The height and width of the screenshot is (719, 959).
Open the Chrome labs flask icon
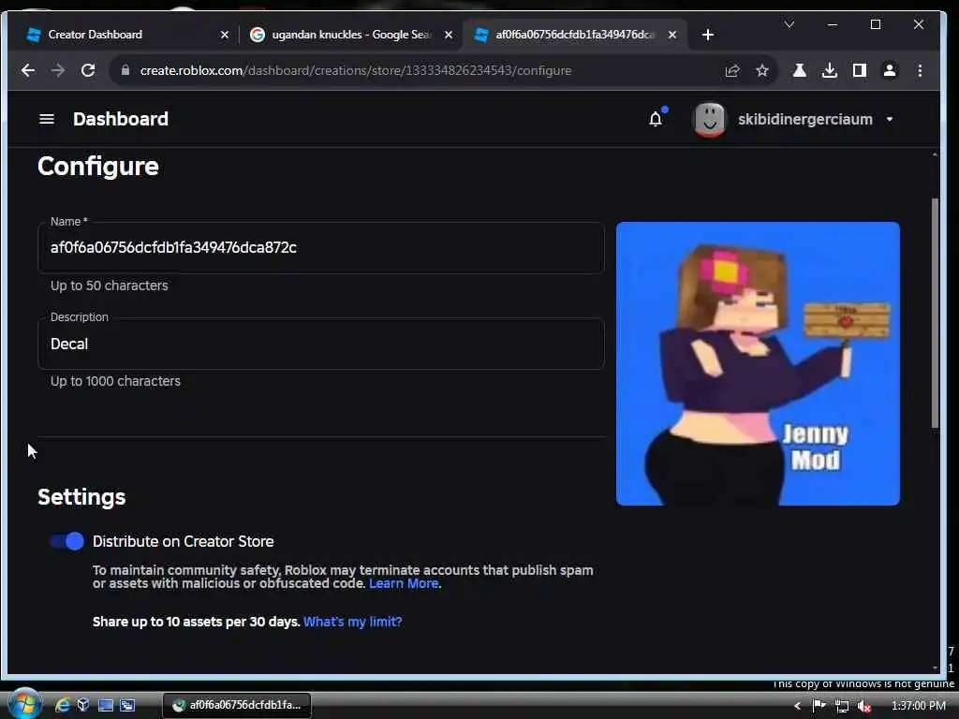[800, 70]
